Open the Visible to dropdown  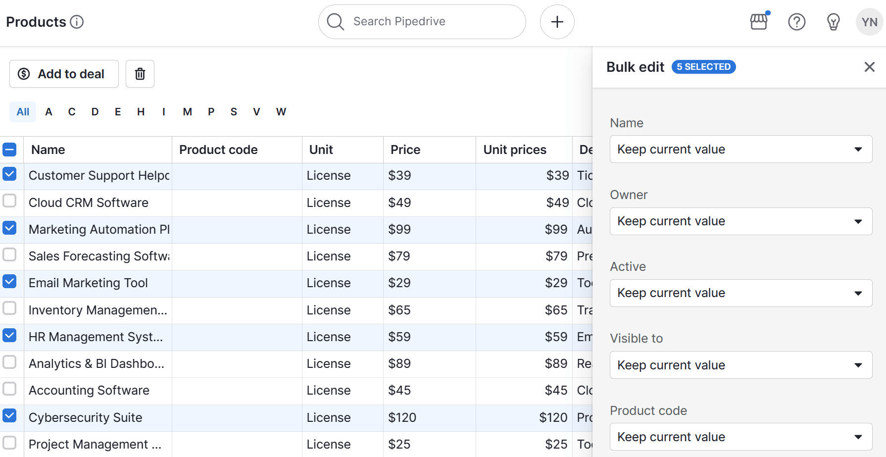coord(741,365)
